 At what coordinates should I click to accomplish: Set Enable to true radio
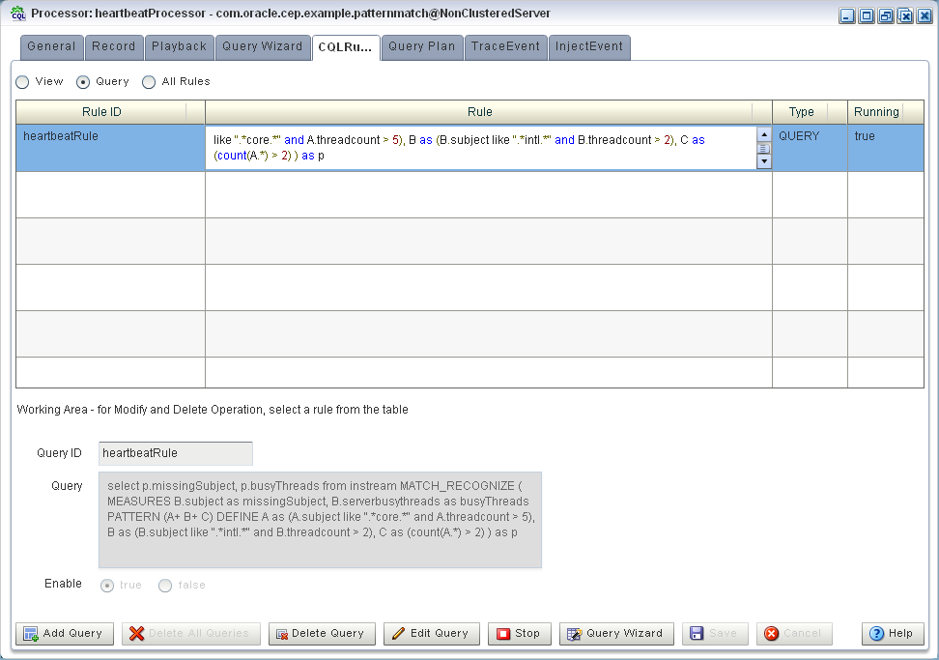[x=107, y=586]
